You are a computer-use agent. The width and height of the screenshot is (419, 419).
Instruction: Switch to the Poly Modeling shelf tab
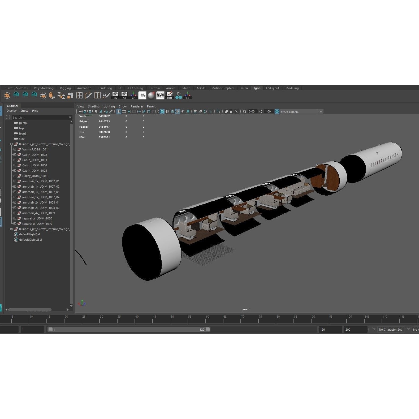point(44,88)
